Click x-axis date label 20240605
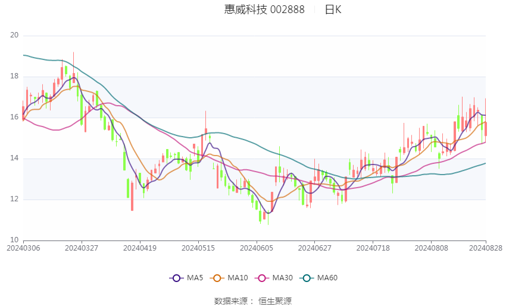The width and height of the screenshot is (506, 307). pos(257,248)
